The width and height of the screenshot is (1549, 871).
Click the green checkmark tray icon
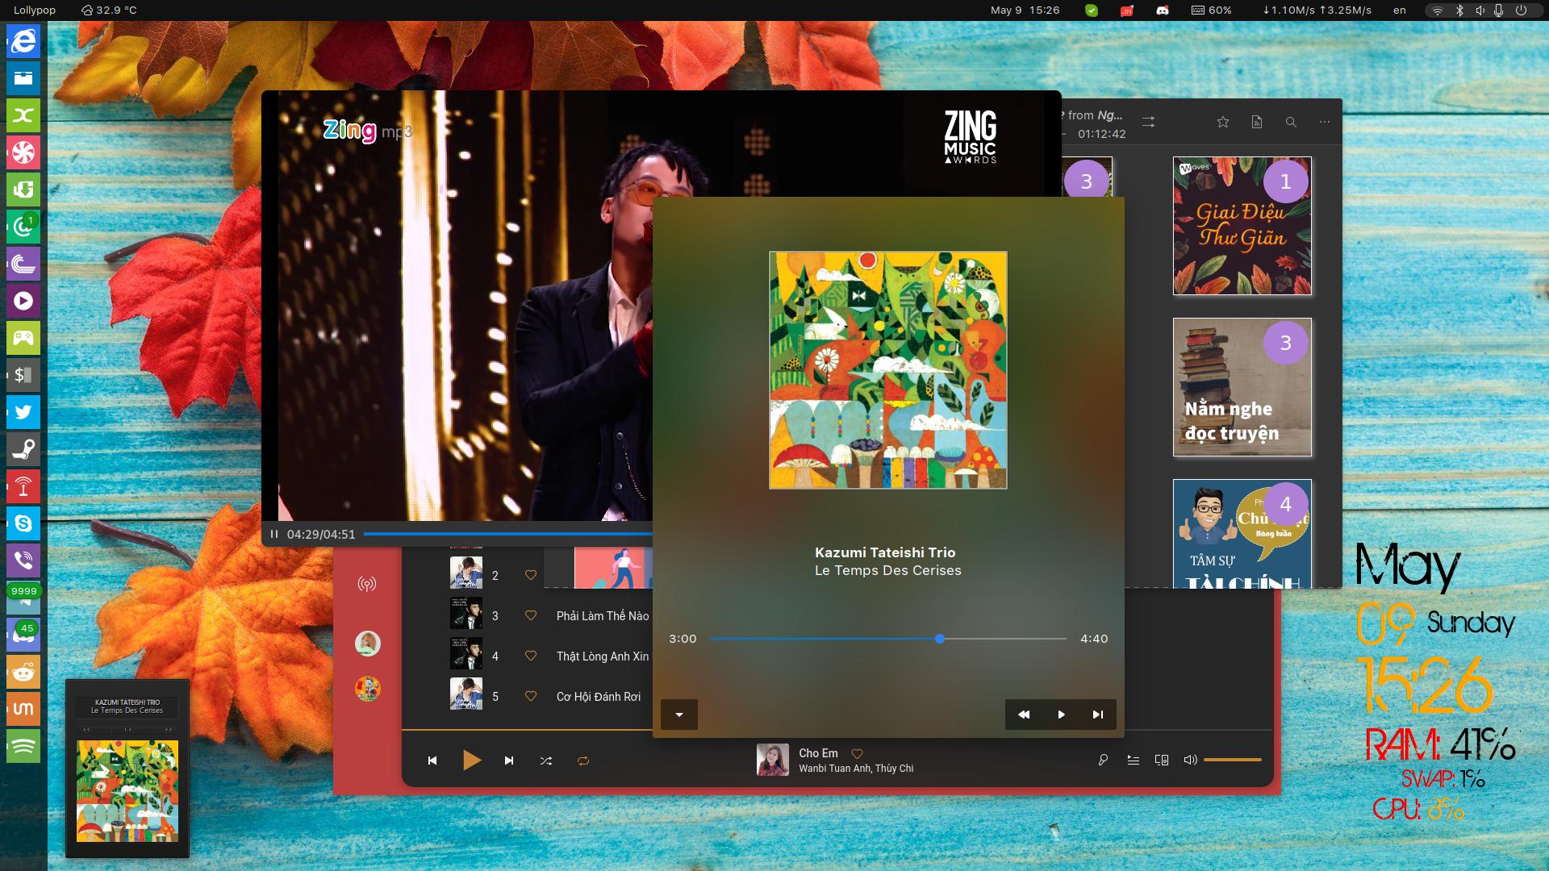pyautogui.click(x=1092, y=10)
